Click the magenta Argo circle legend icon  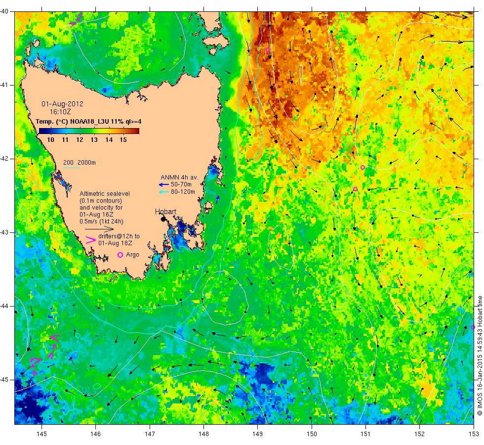(120, 255)
